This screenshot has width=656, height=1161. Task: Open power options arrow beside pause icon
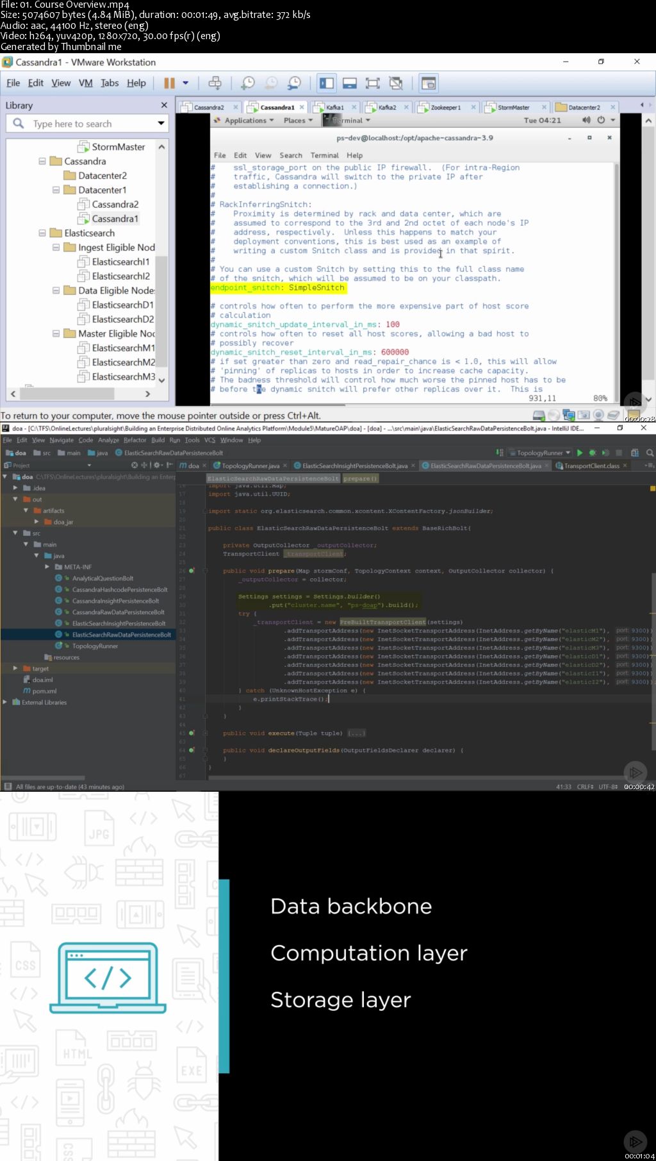pyautogui.click(x=186, y=83)
